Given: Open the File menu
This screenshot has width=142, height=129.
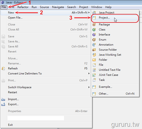Looking at the screenshot, I should point(4,7).
